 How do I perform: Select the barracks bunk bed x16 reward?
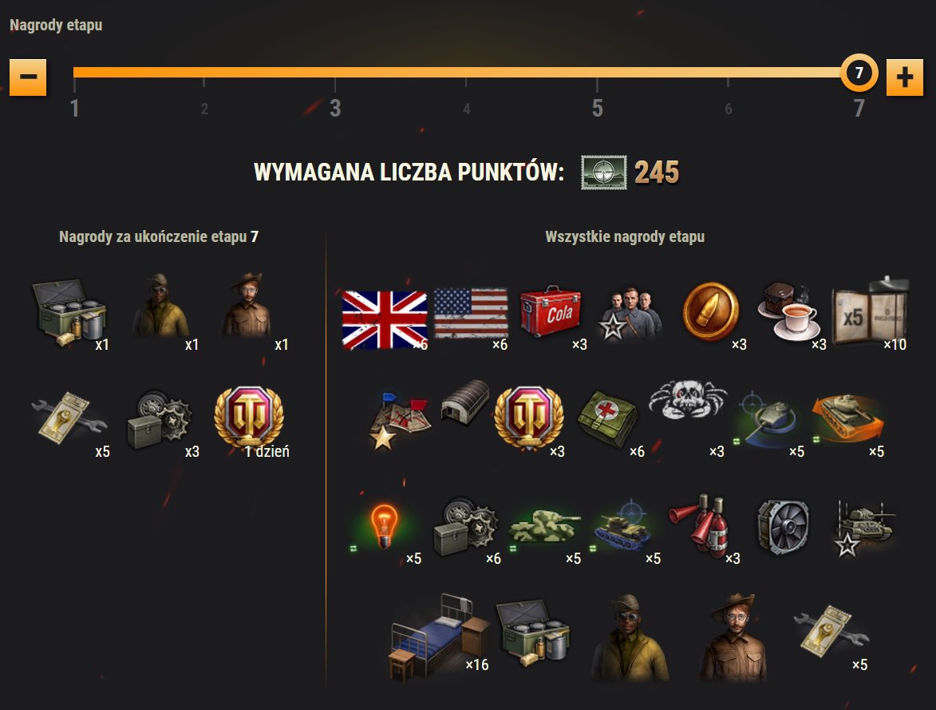[x=440, y=636]
